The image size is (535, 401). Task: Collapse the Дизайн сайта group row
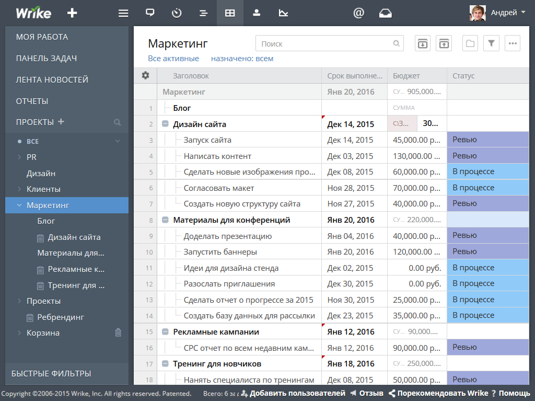point(165,124)
